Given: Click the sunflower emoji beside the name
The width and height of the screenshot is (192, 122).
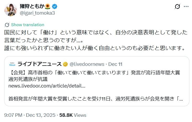Looking at the screenshot, I should (x=47, y=6).
